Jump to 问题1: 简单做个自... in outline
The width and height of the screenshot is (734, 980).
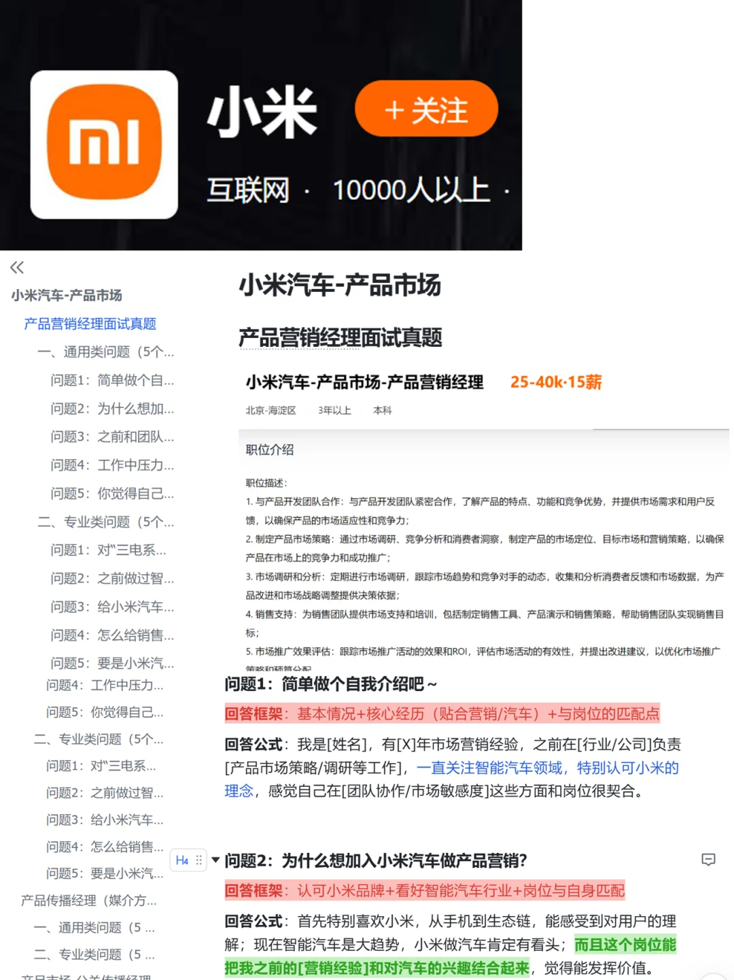112,380
